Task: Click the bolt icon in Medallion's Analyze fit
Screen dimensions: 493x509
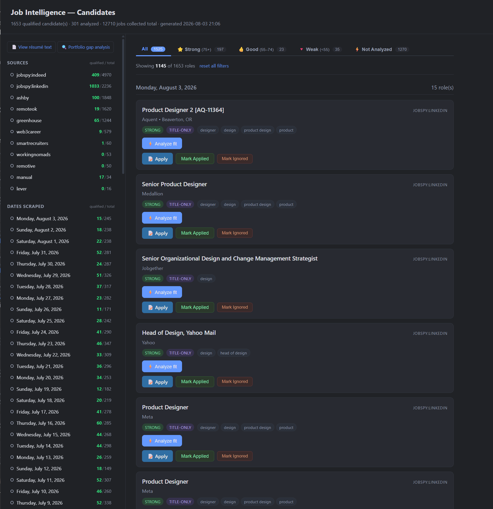Action: click(x=150, y=218)
